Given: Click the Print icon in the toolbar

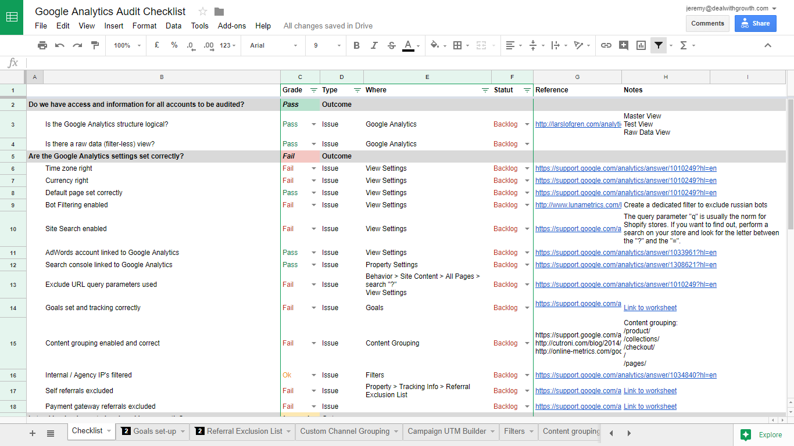Looking at the screenshot, I should (x=42, y=45).
